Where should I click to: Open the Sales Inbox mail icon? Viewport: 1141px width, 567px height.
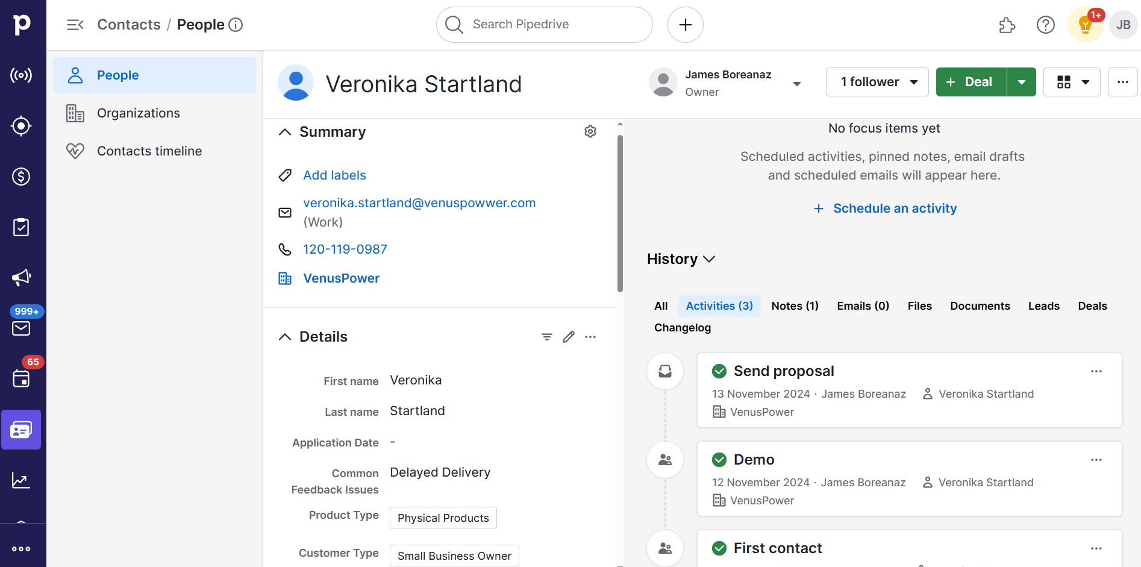coord(21,328)
